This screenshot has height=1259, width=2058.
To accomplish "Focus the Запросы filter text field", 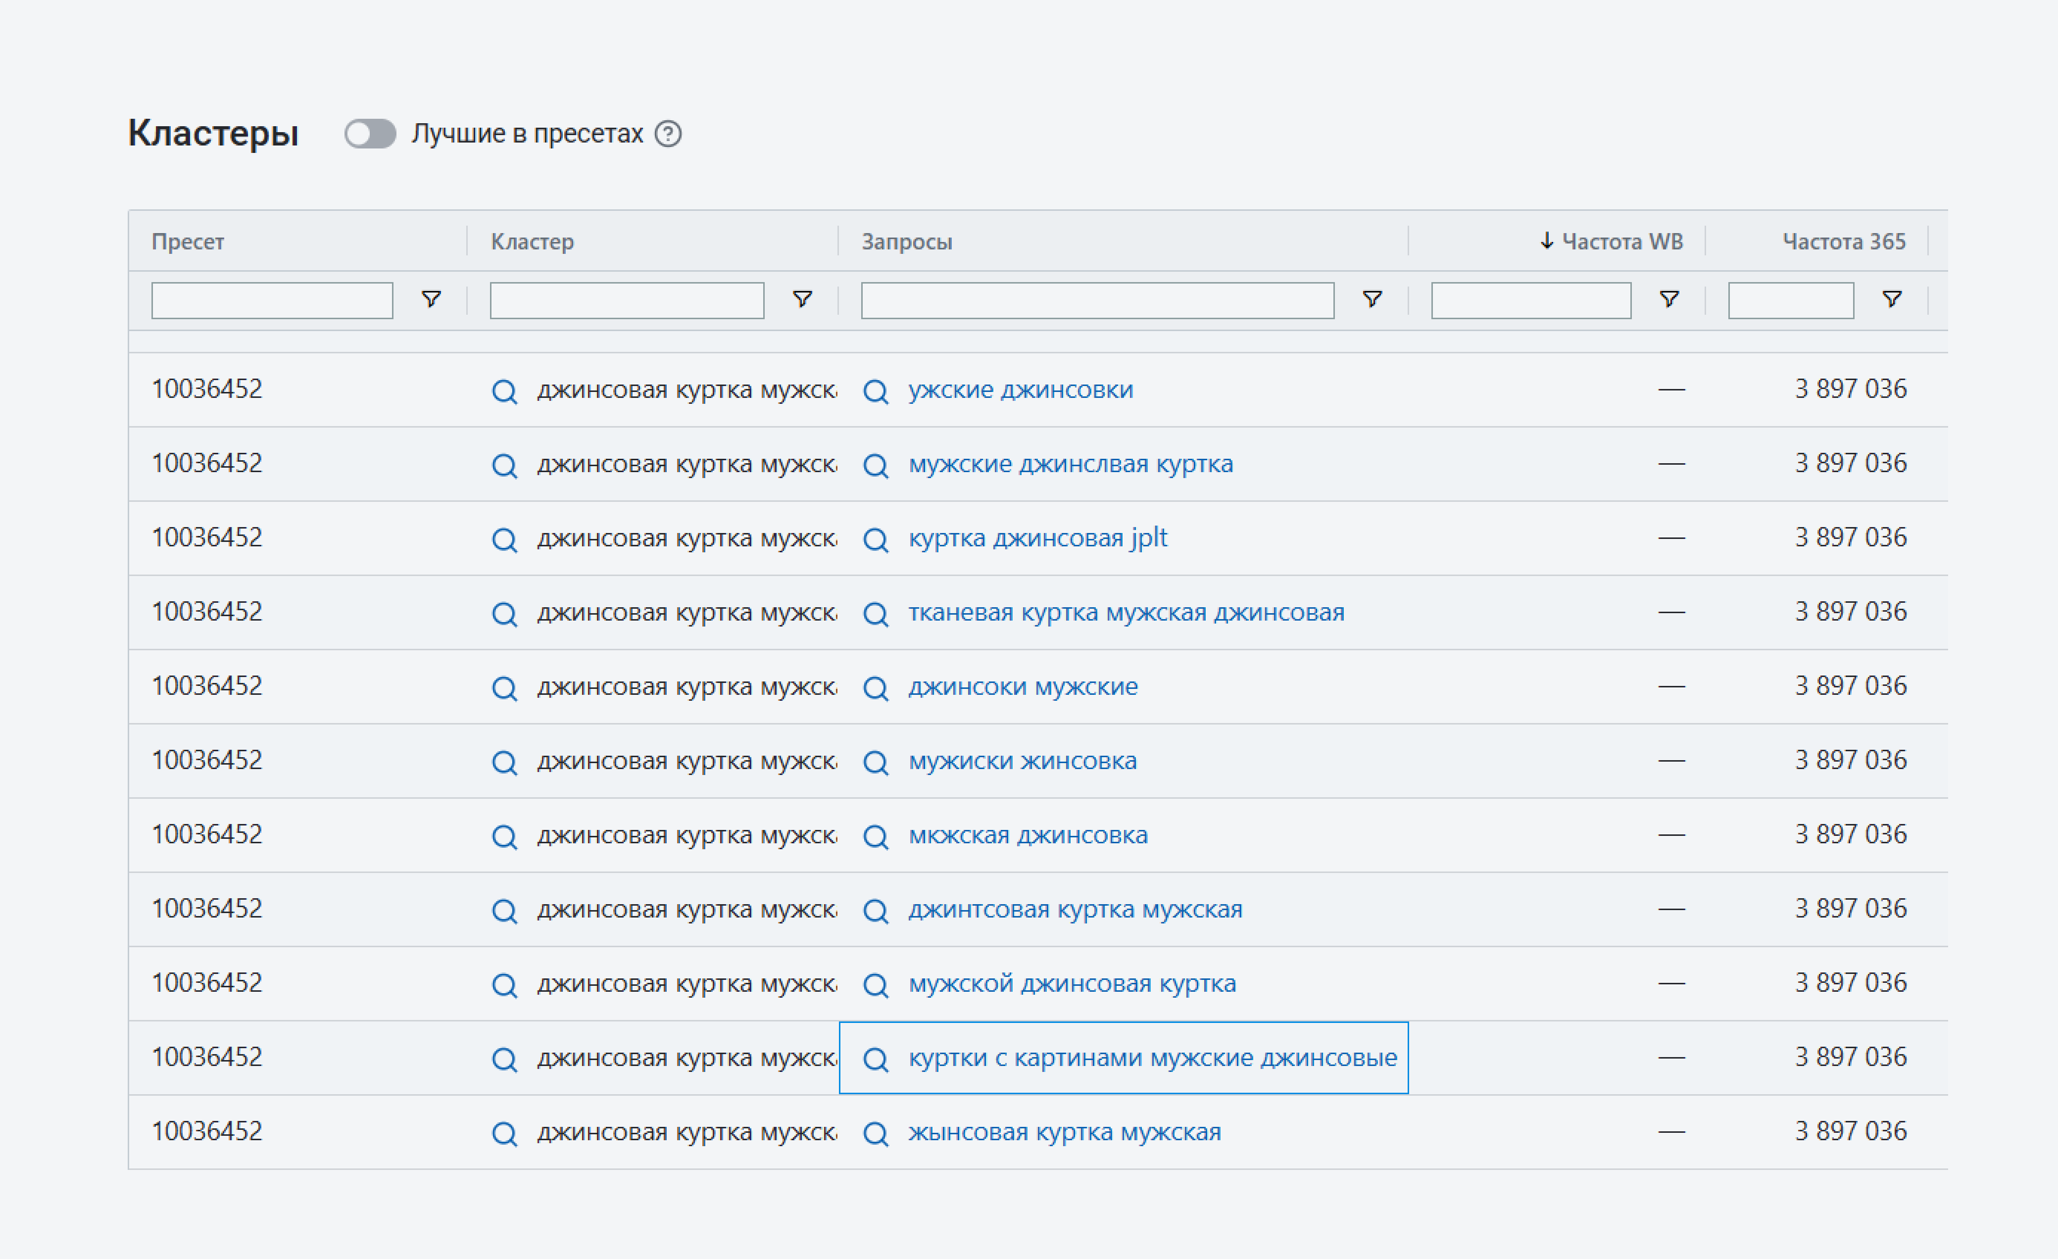I will pos(1097,300).
